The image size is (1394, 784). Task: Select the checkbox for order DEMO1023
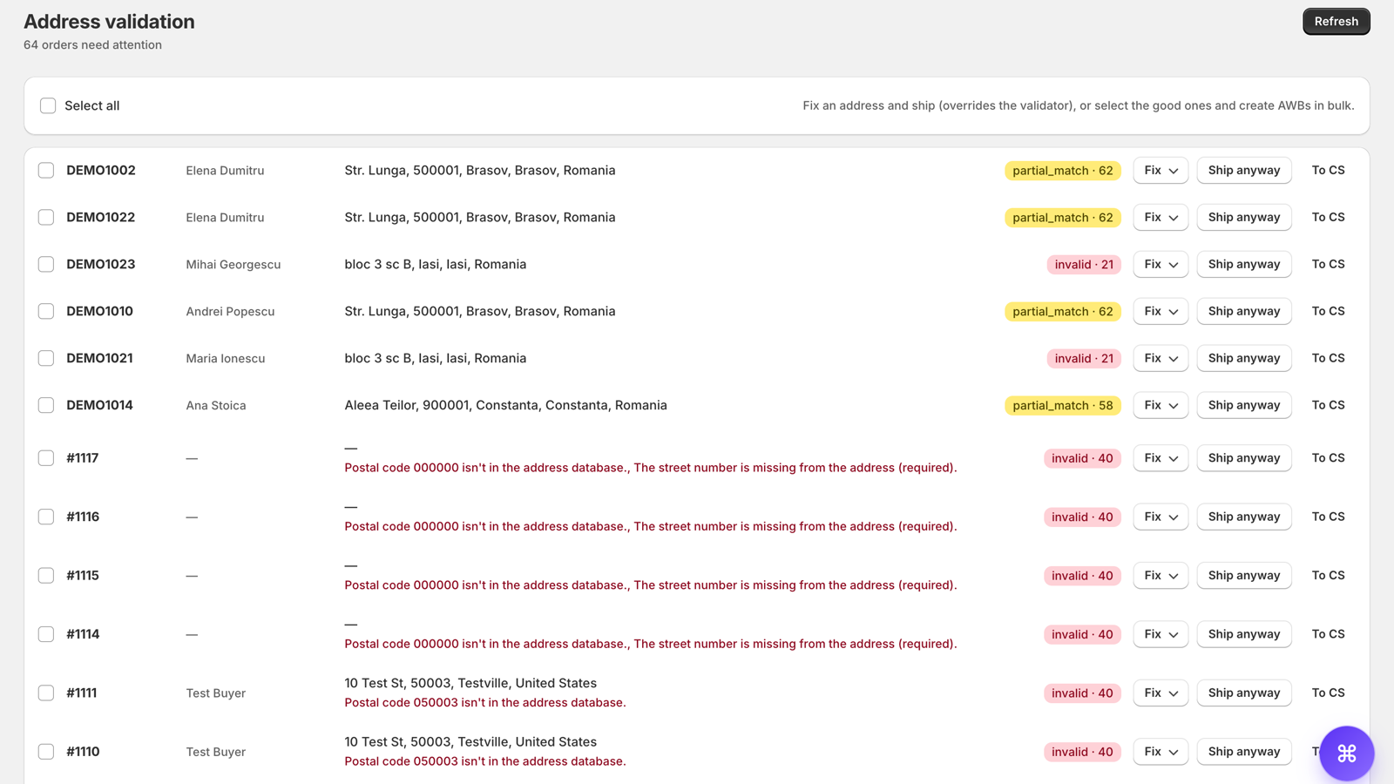(46, 265)
